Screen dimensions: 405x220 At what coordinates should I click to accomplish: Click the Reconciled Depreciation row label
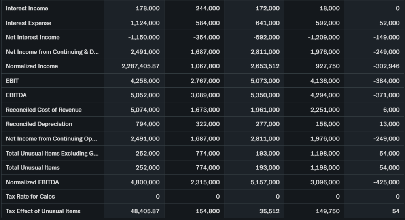point(39,124)
